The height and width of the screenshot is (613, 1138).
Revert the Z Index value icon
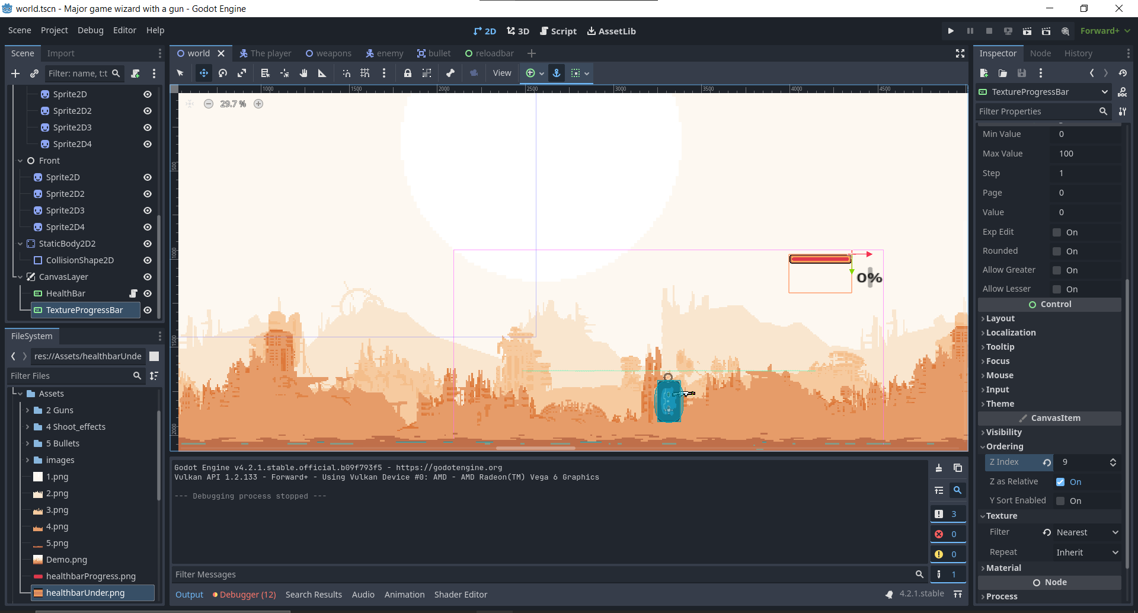tap(1047, 462)
